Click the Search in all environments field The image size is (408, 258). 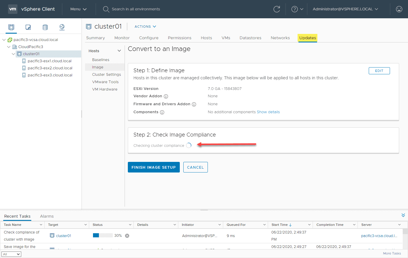pyautogui.click(x=136, y=9)
